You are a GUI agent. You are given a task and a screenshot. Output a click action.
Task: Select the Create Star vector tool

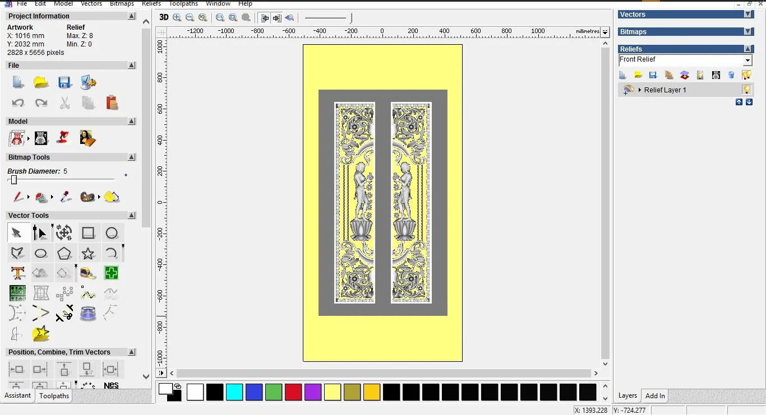pos(88,253)
